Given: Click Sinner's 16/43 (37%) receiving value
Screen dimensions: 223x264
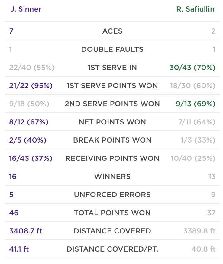Looking at the screenshot, I should [x=31, y=158].
